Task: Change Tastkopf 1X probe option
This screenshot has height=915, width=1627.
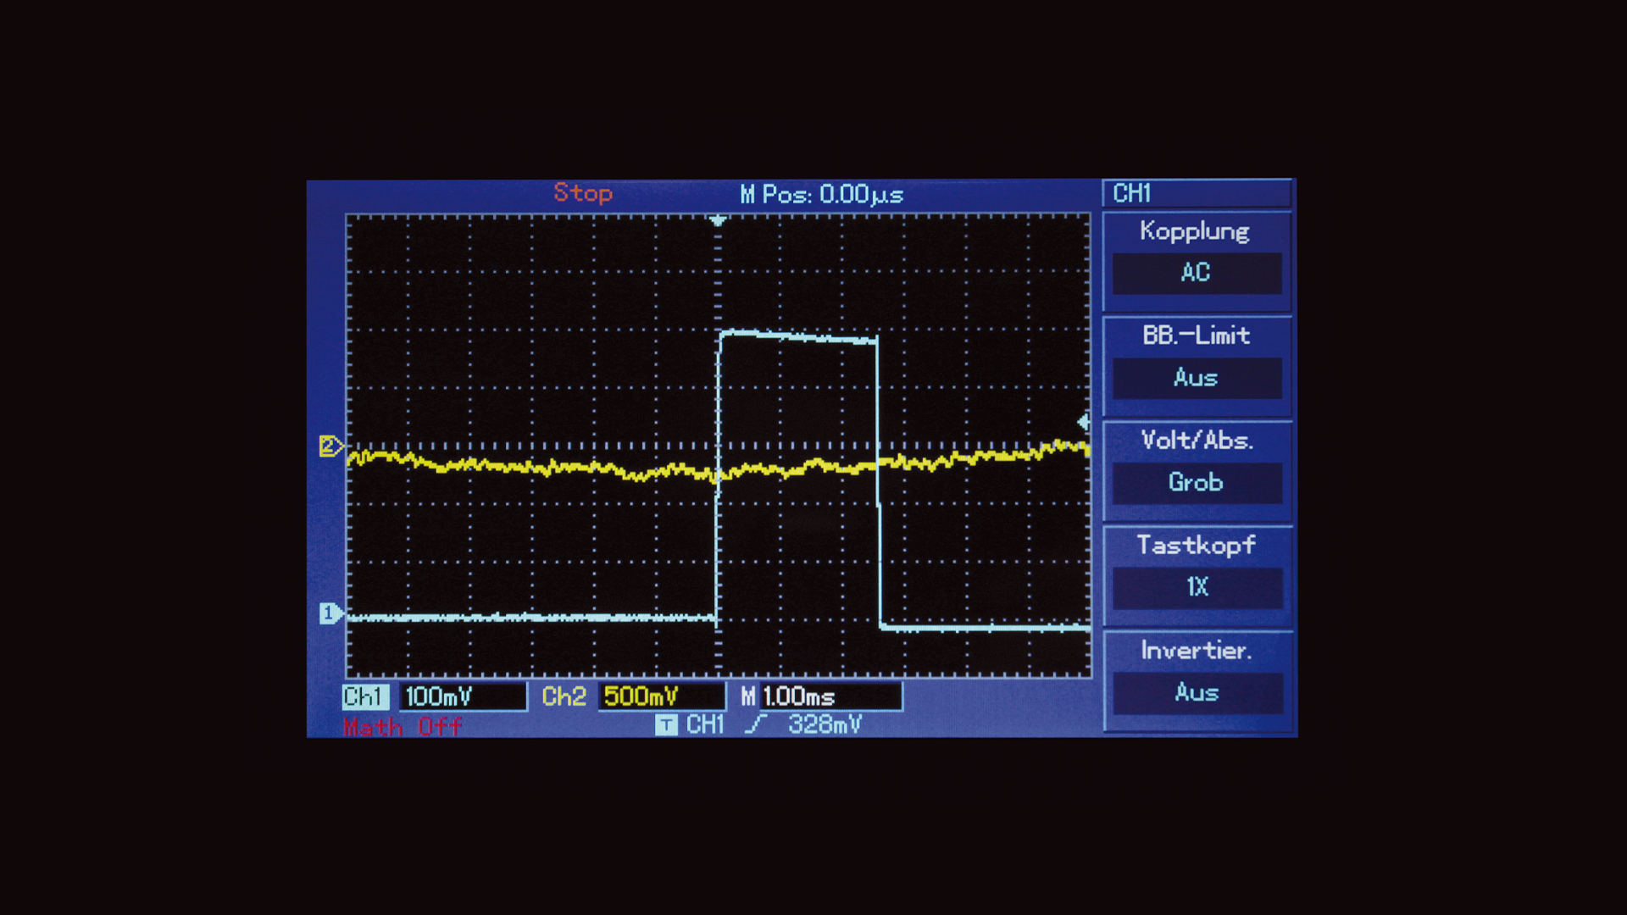Action: click(1196, 587)
